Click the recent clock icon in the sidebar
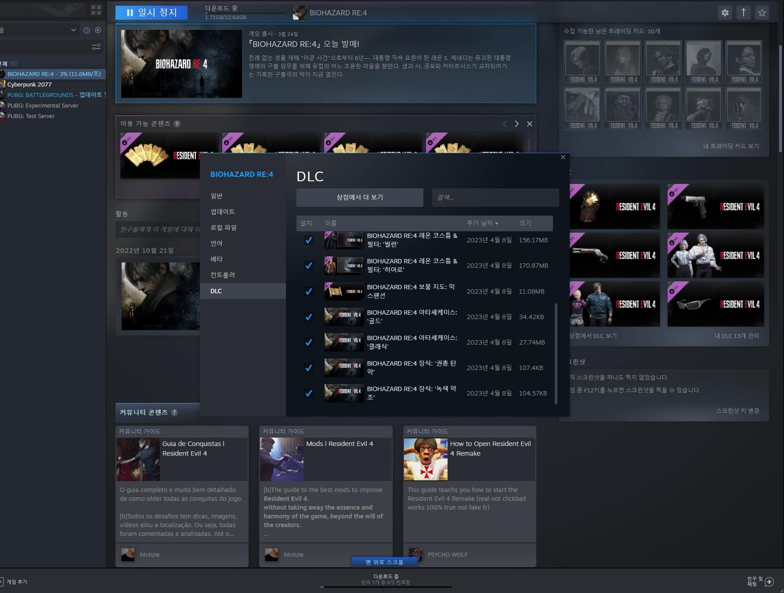The width and height of the screenshot is (784, 593). pos(87,30)
